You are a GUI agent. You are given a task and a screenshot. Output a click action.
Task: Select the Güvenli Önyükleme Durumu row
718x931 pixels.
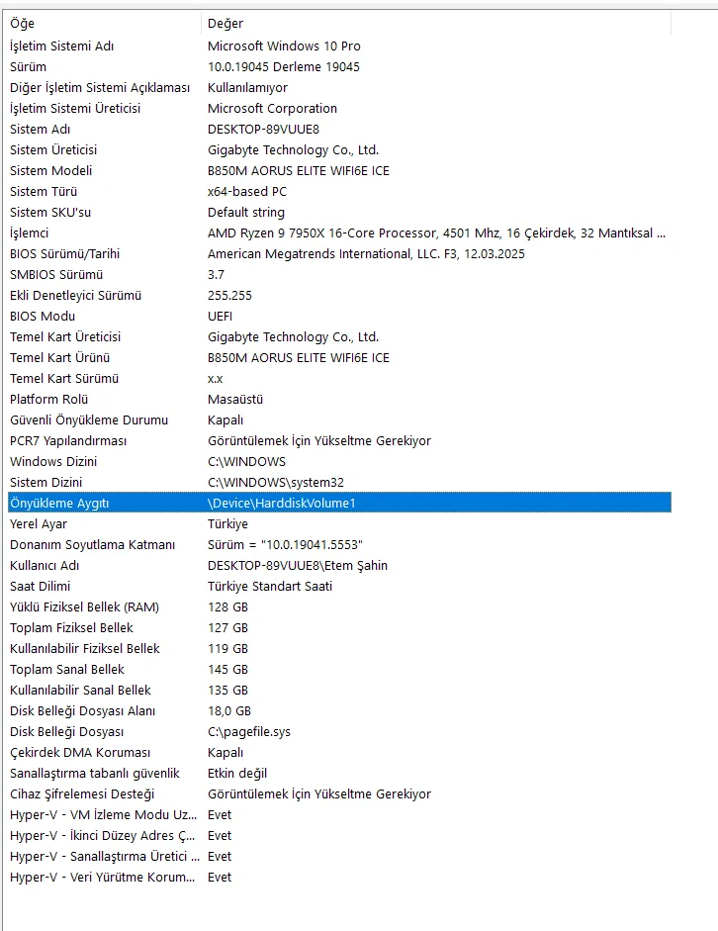339,419
